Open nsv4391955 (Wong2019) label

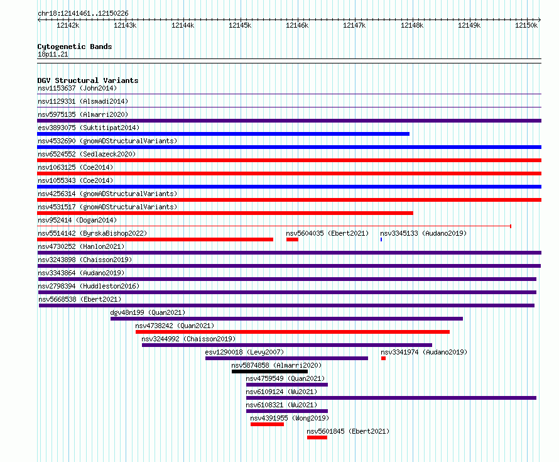pyautogui.click(x=290, y=418)
